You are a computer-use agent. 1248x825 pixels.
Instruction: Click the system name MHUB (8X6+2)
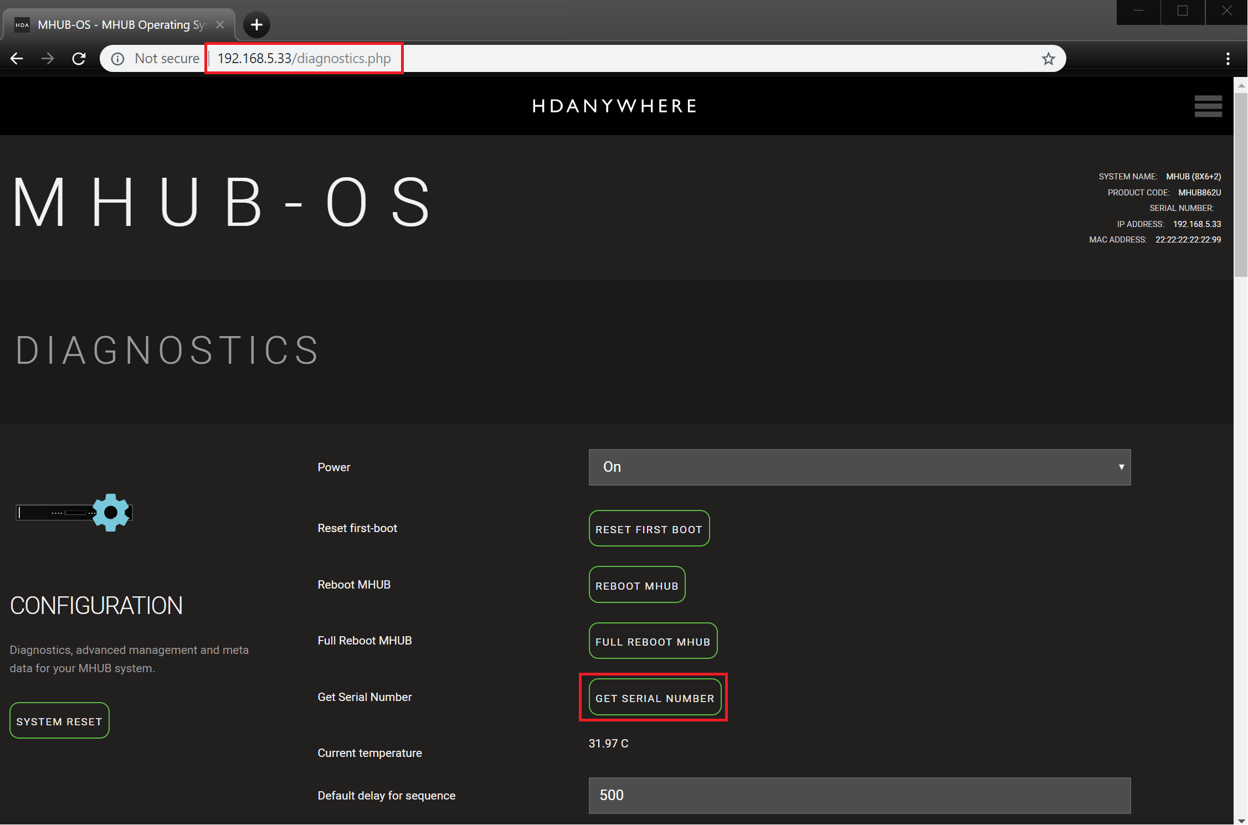pos(1193,177)
